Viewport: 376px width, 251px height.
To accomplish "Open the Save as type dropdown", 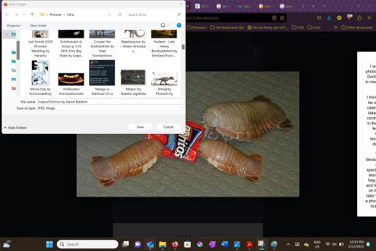I will pos(110,108).
